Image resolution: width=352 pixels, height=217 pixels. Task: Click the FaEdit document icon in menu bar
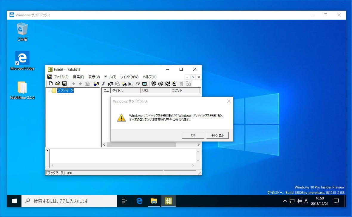(x=50, y=77)
